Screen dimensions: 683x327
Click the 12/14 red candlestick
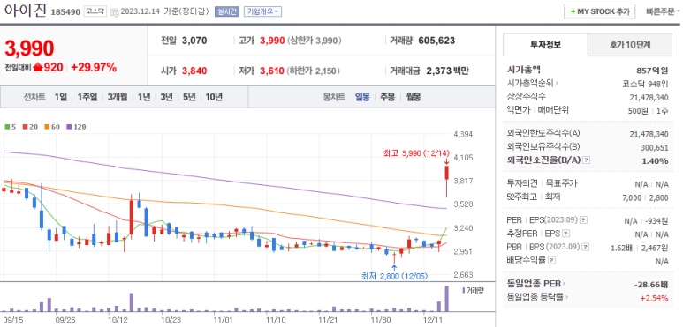447,181
